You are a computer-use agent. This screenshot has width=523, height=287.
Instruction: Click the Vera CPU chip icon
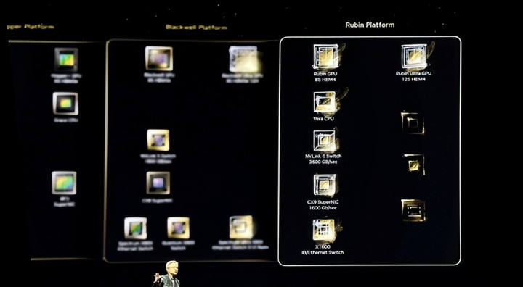click(325, 102)
